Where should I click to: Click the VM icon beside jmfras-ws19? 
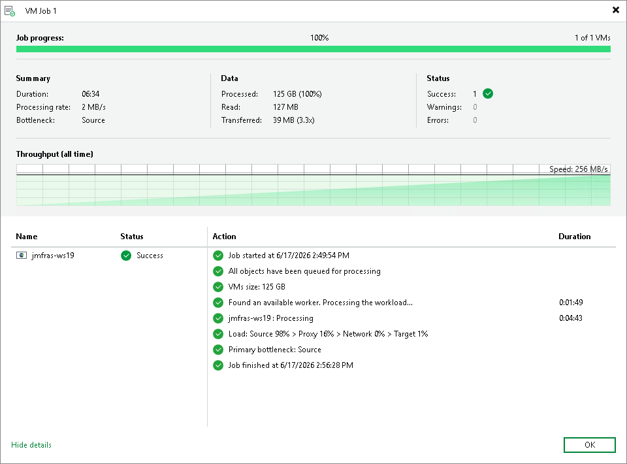click(x=21, y=255)
